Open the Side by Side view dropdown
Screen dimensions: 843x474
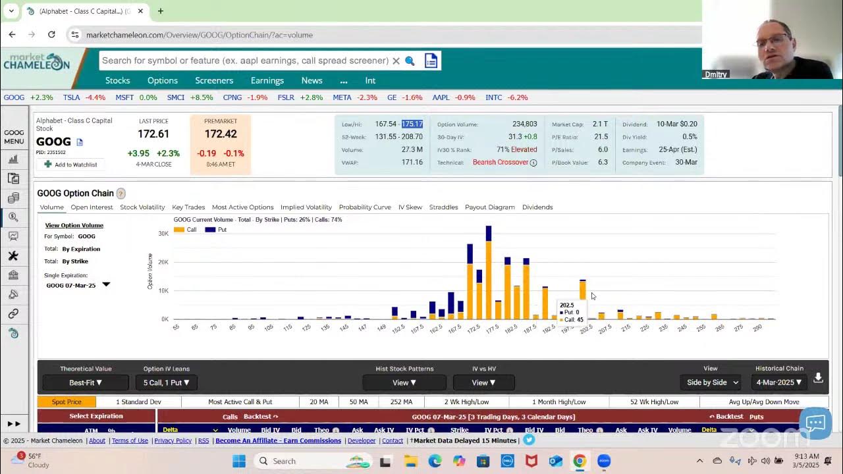pos(711,382)
